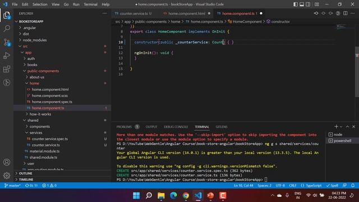
Task: Toggle primary side bar layout icon
Action: [296, 4]
